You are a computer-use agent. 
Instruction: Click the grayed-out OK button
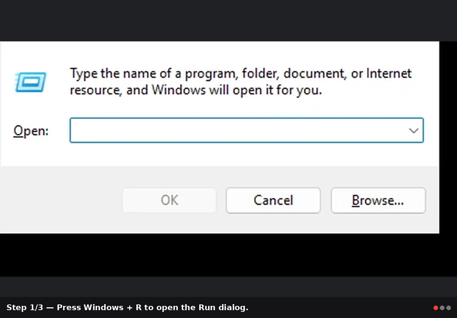tap(169, 200)
